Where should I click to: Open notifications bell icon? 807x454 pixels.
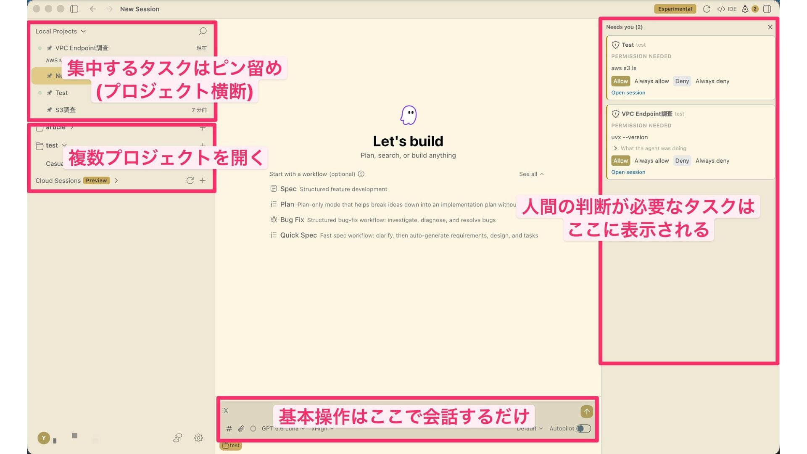(745, 9)
